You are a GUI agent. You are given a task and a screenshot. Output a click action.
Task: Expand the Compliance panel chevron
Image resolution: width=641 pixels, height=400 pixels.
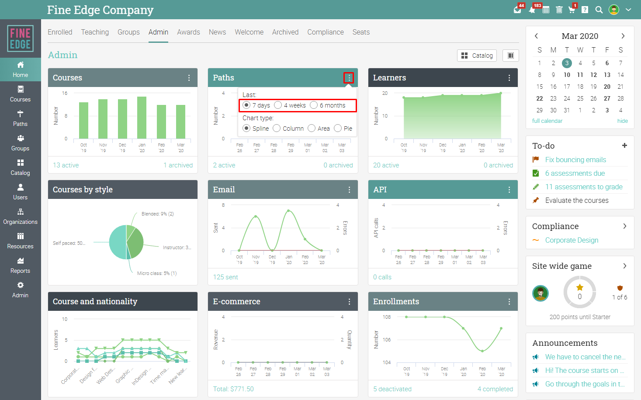click(625, 226)
